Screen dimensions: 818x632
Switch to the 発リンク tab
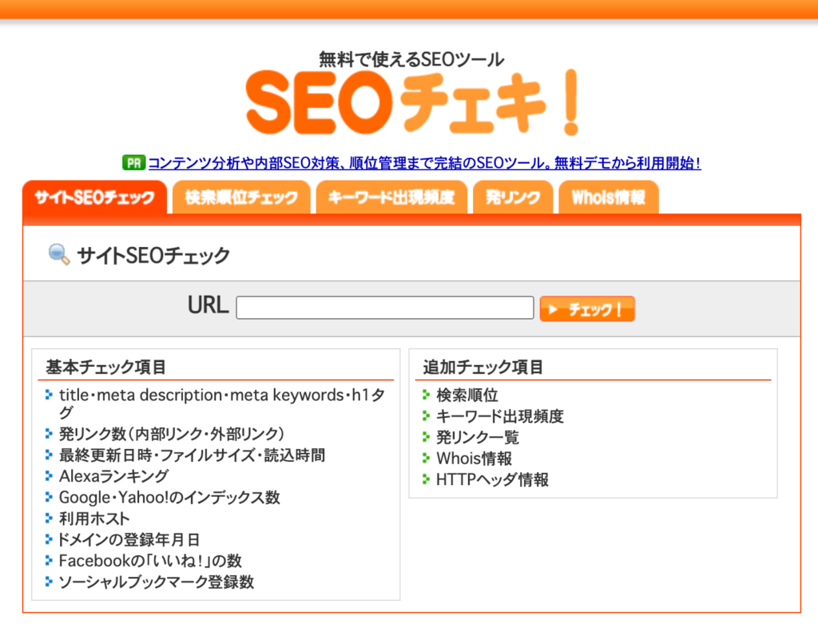[513, 197]
